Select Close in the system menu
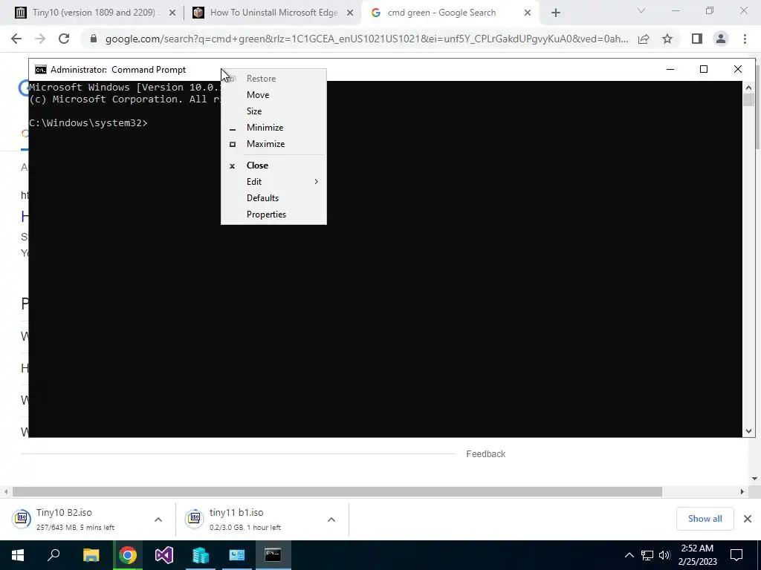Viewport: 761px width, 570px height. (273, 166)
